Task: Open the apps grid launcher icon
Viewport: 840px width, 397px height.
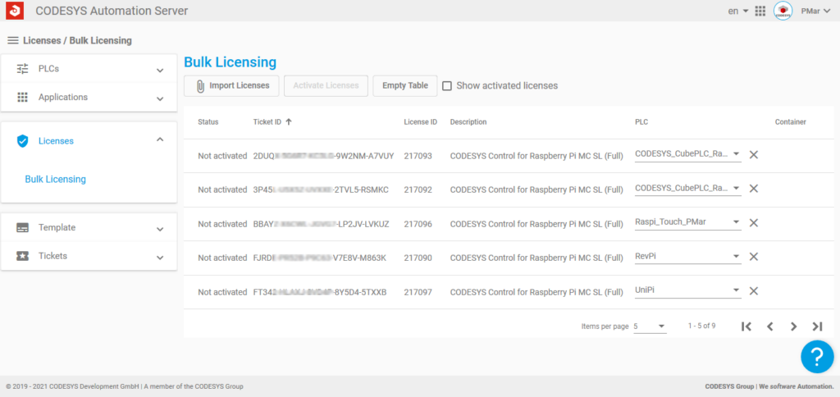Action: tap(760, 11)
